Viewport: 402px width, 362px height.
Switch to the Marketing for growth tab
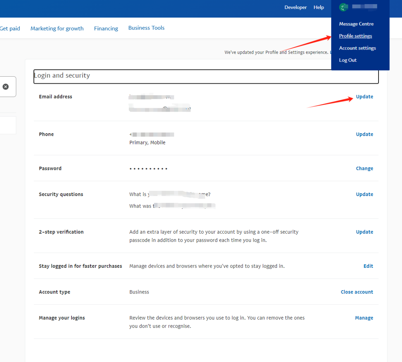coord(57,28)
